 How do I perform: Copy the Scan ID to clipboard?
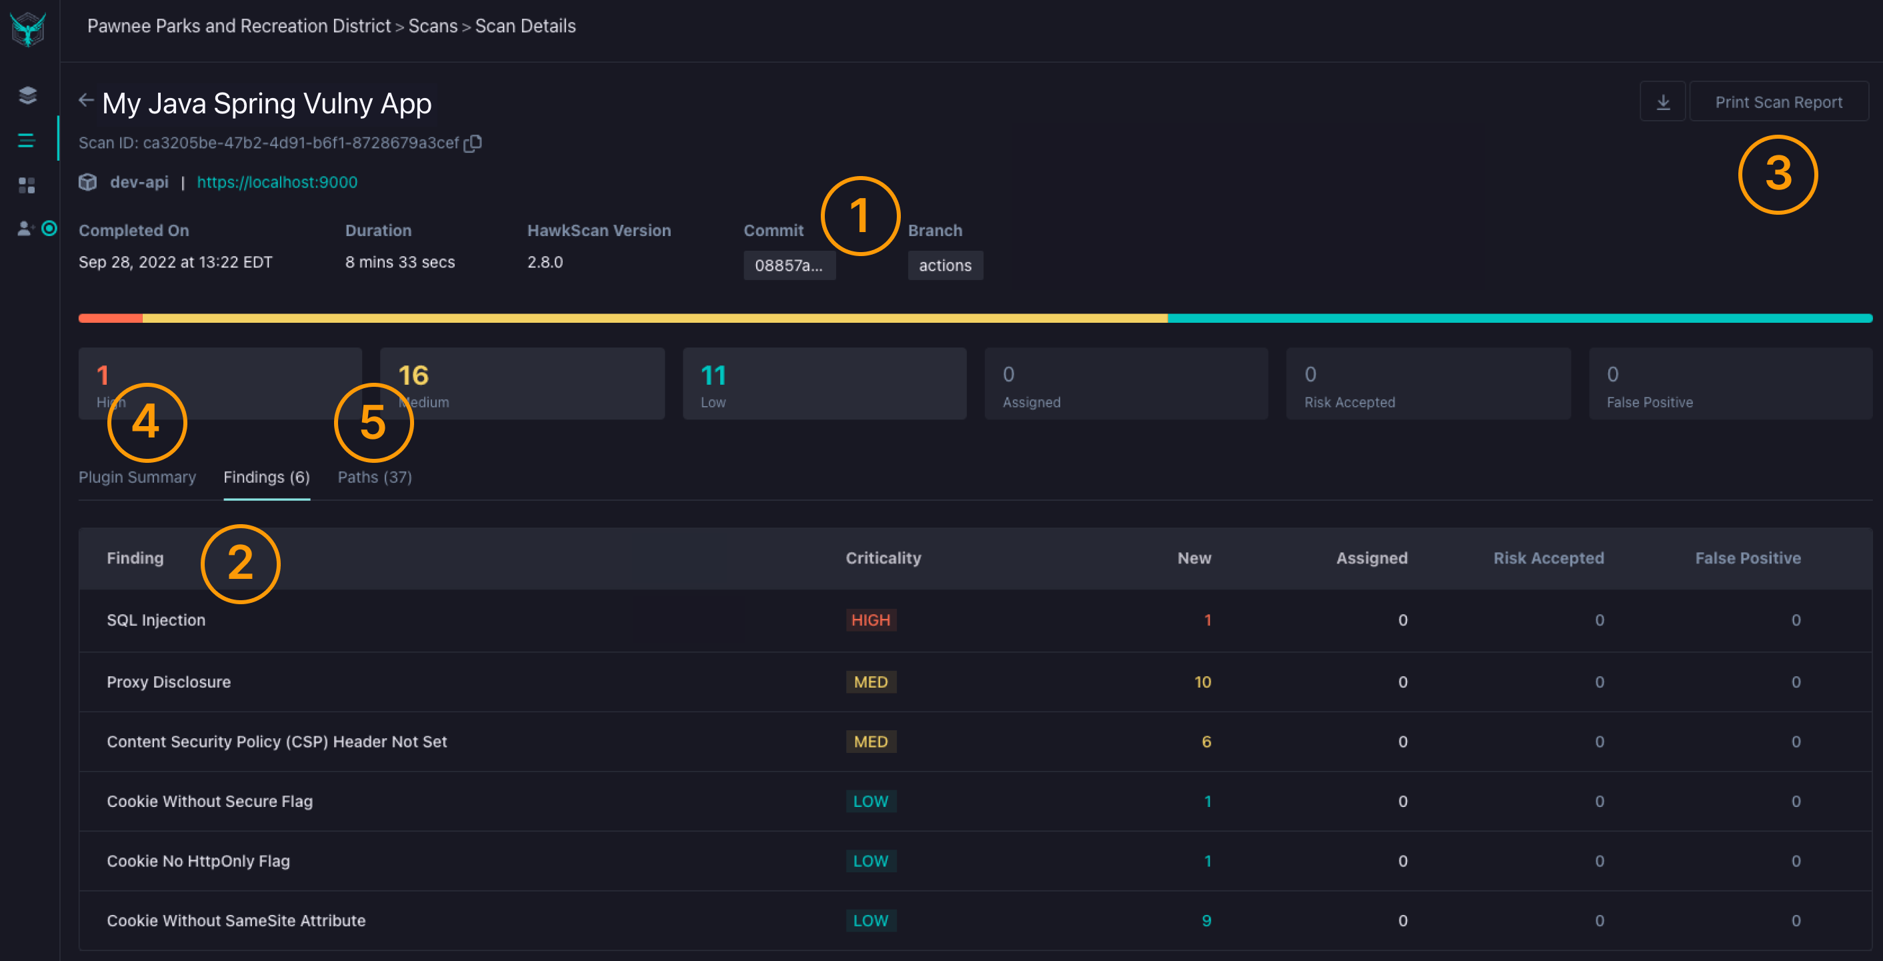tap(473, 143)
